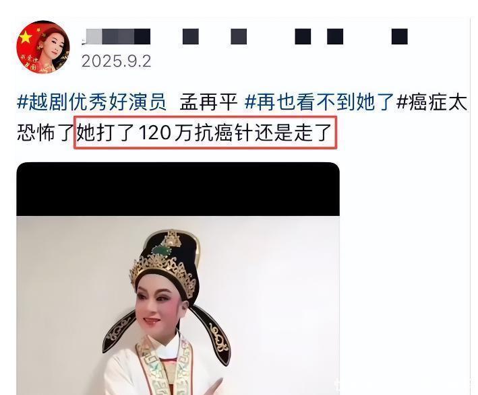
Task: Open hashtag #再也看不到她了
Action: coord(319,102)
